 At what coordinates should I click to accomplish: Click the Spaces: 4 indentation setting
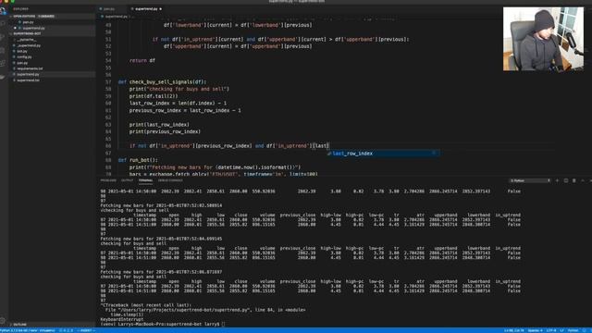click(535, 330)
